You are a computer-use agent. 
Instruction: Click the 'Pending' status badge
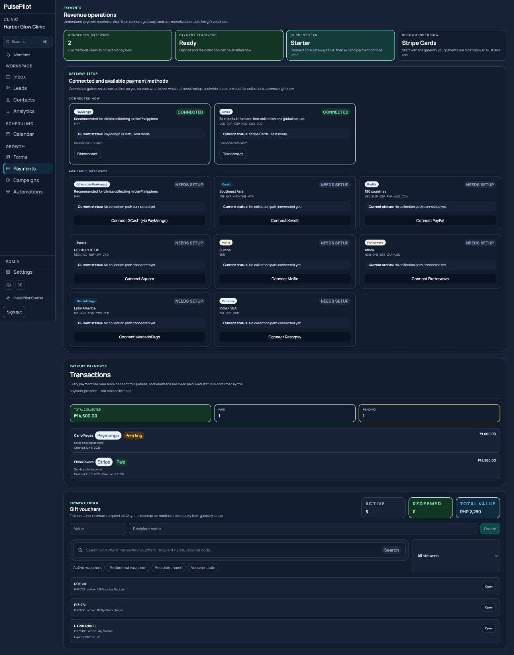pos(134,436)
